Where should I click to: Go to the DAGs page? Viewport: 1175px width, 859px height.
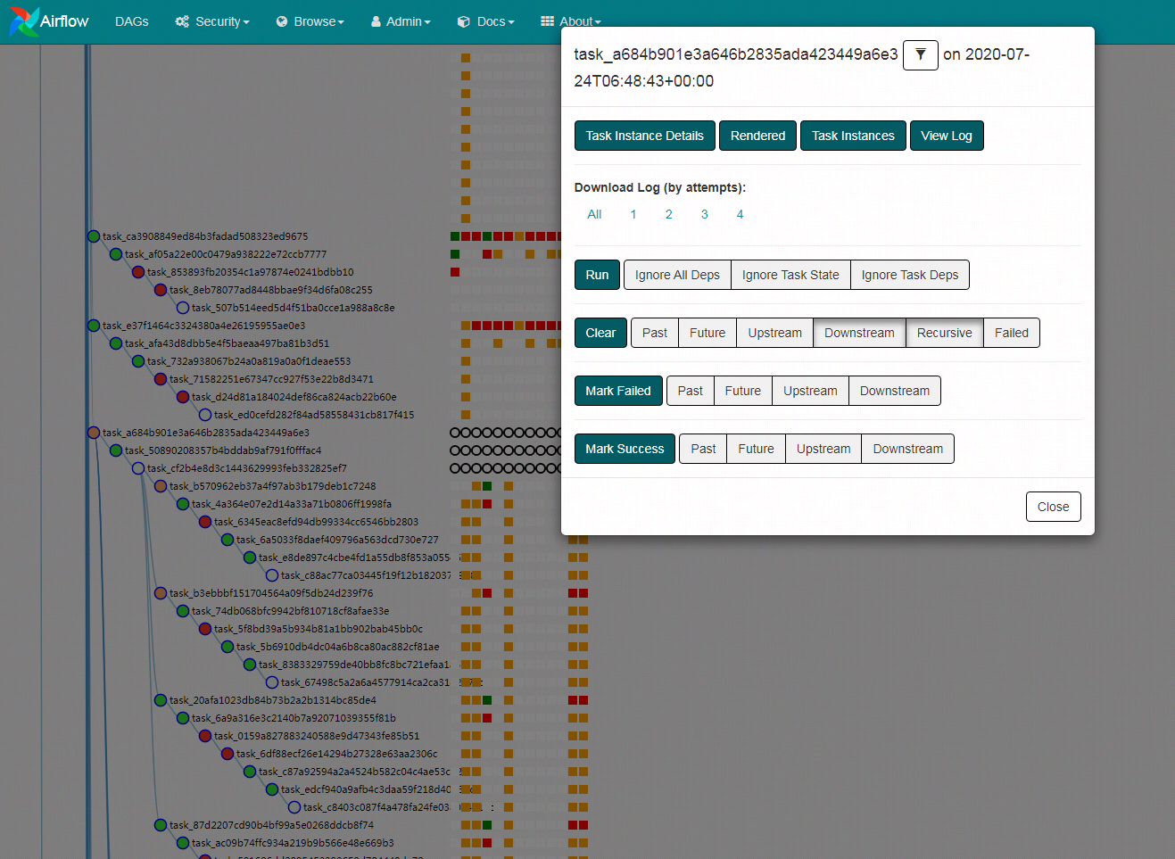coord(132,21)
